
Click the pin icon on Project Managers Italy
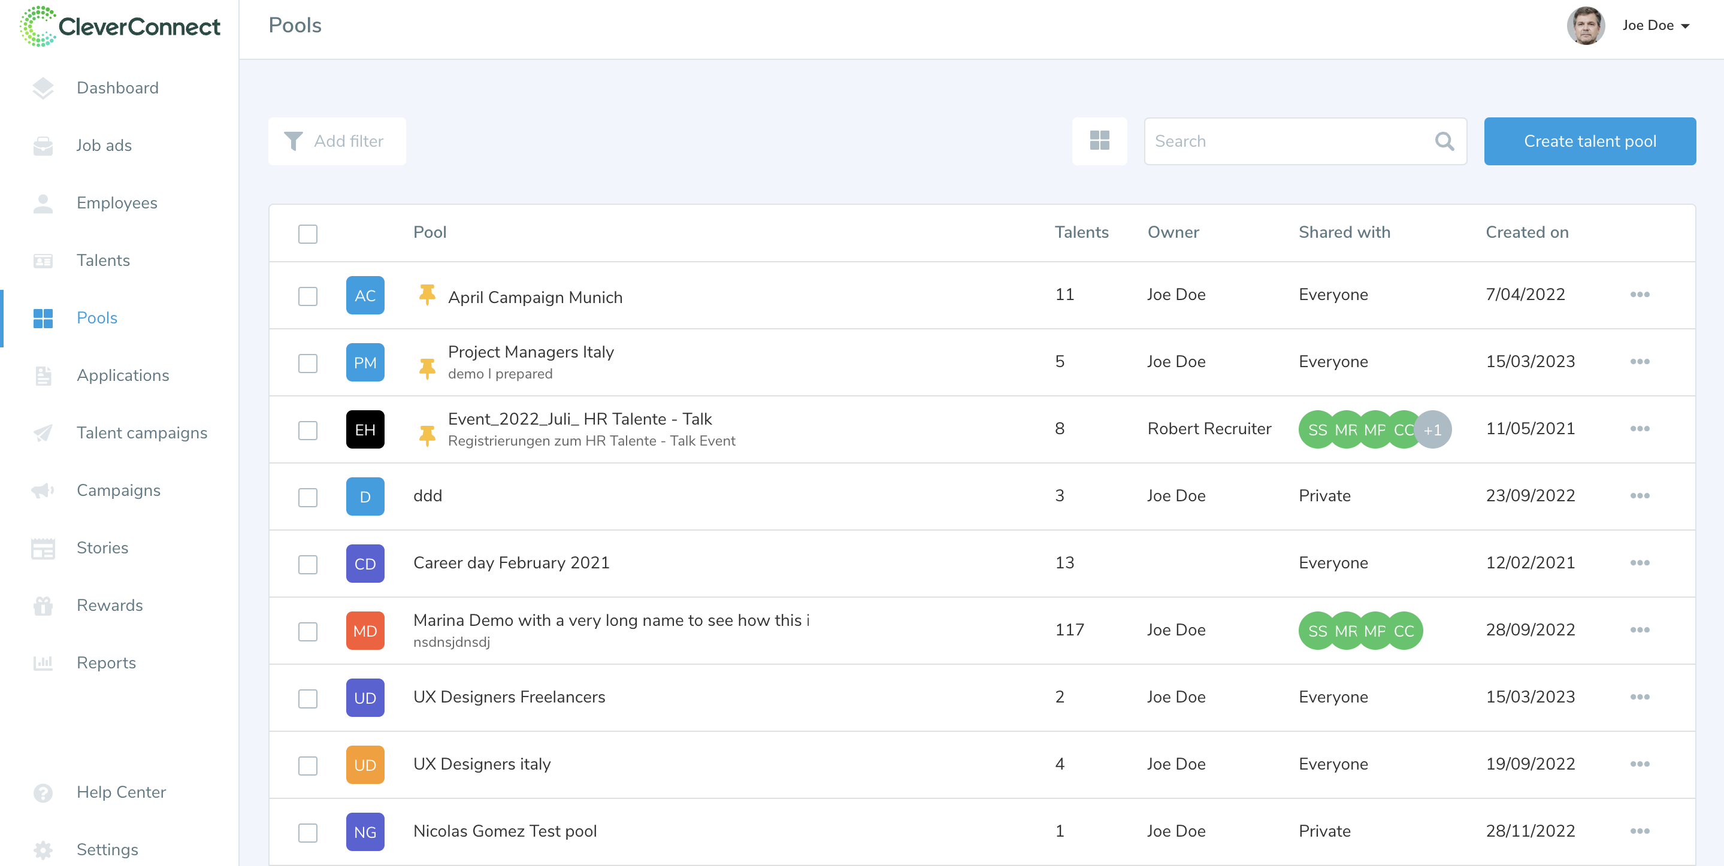[427, 367]
